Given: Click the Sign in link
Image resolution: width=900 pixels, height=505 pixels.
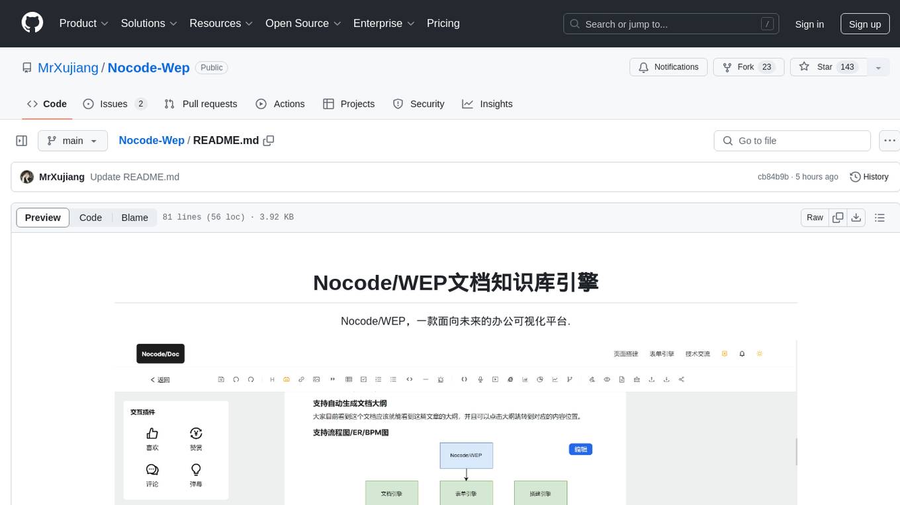Looking at the screenshot, I should [x=809, y=24].
